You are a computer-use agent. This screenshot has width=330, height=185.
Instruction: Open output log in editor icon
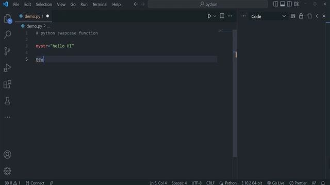pyautogui.click(x=309, y=16)
